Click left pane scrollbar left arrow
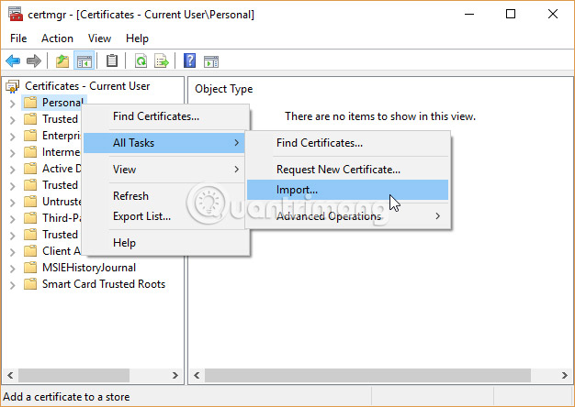Image resolution: width=575 pixels, height=407 pixels. click(x=10, y=376)
